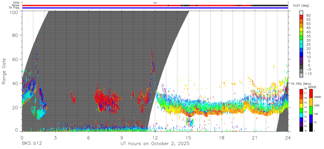Click the y-axis tick label '80'
This screenshot has width=324, height=149.
(x=15, y=35)
